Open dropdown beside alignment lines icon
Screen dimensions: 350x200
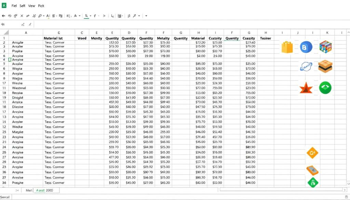click(x=56, y=16)
